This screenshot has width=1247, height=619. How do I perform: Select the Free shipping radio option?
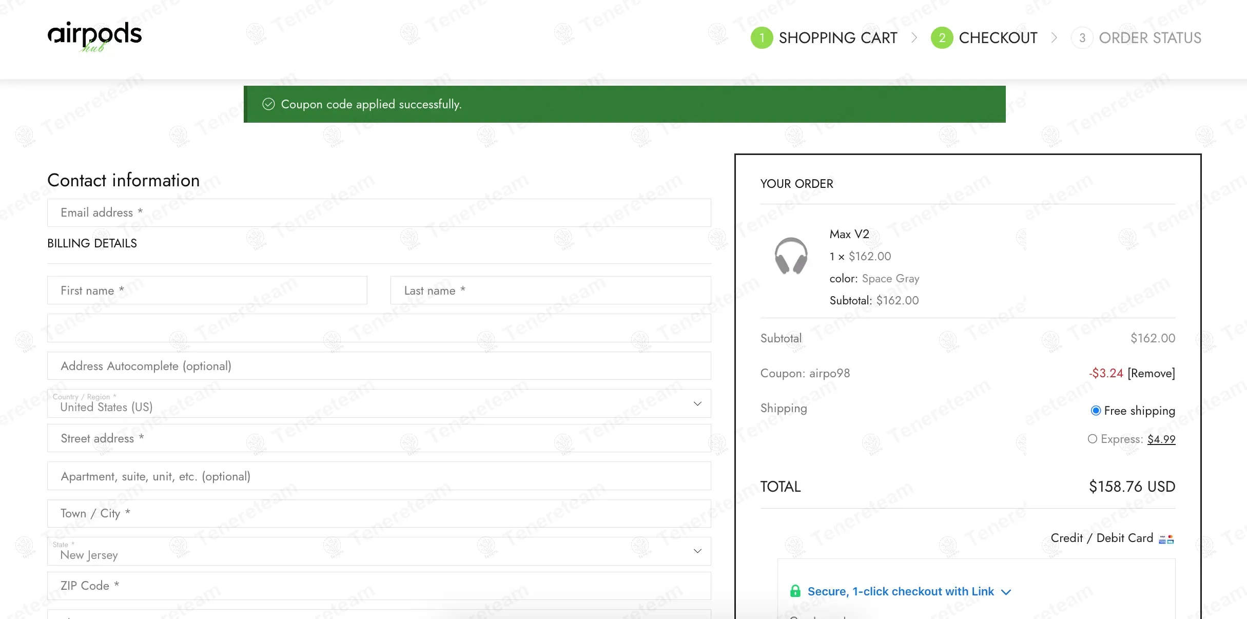pyautogui.click(x=1096, y=411)
